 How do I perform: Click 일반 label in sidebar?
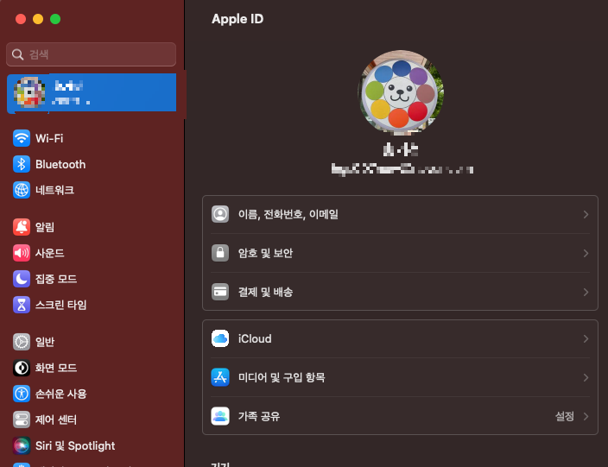coord(45,342)
